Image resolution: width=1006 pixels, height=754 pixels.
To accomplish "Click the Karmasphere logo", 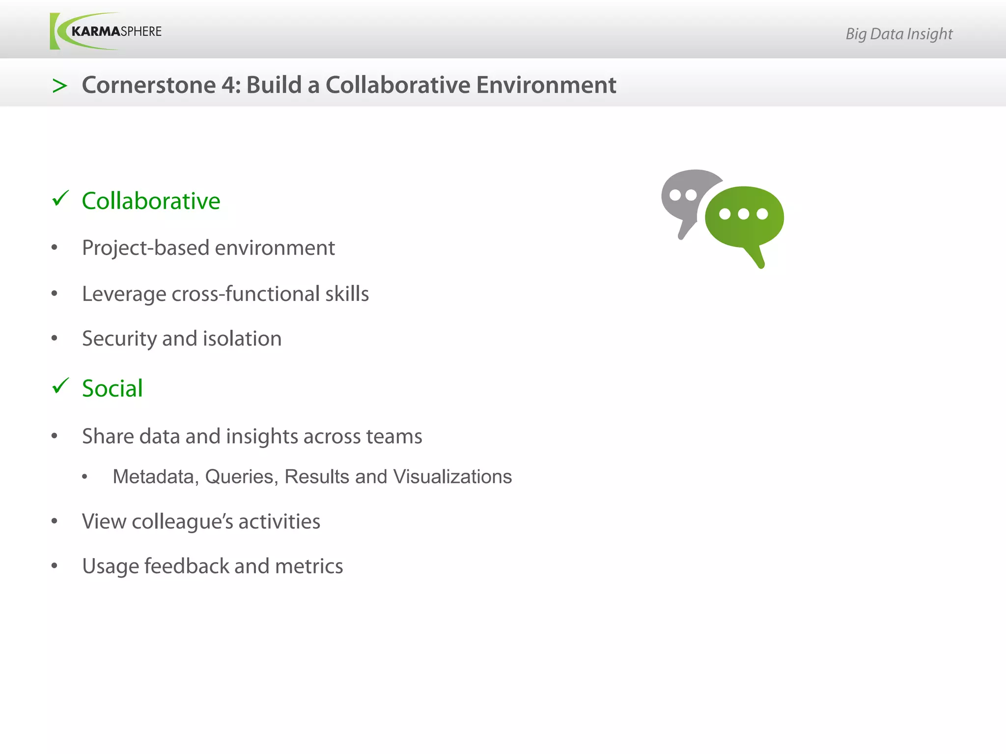I will [x=106, y=31].
